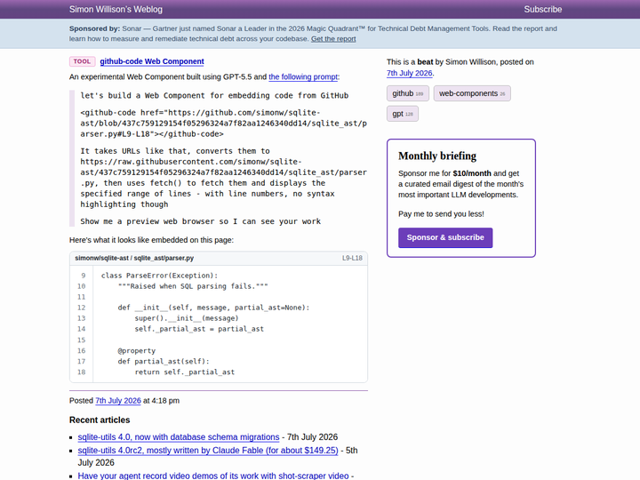
Task: Click the Subscribe link in header
Action: 542,10
